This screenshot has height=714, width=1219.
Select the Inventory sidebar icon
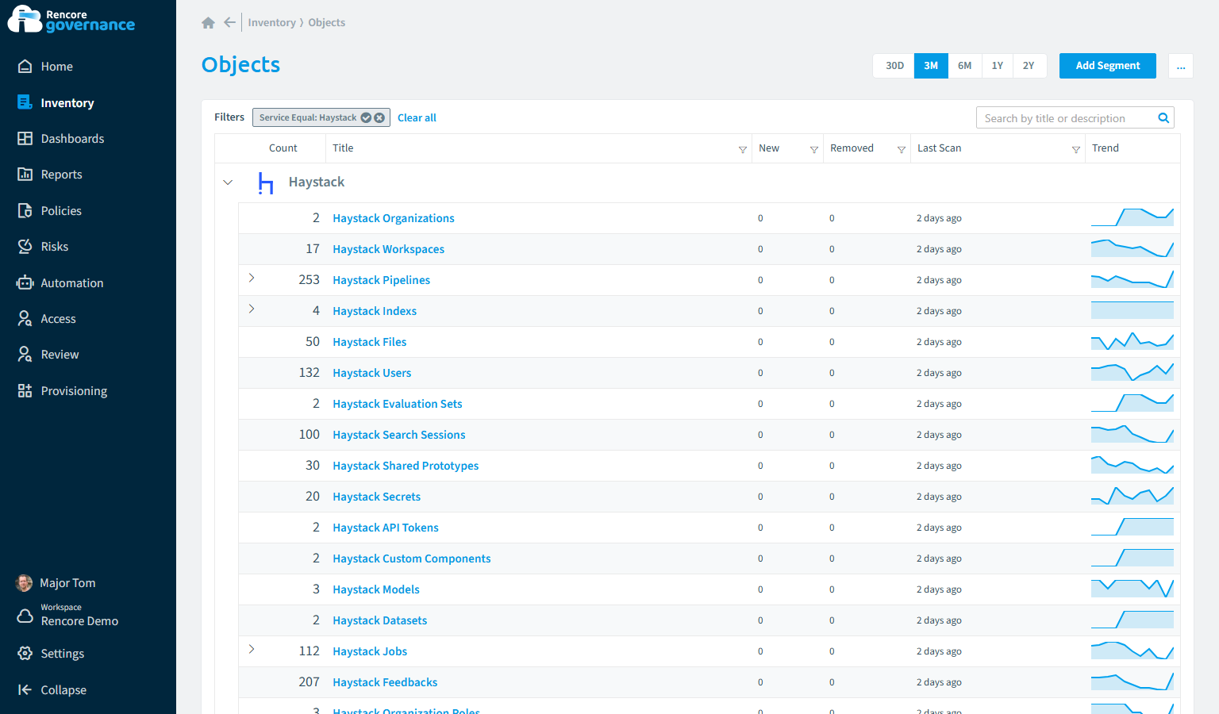pos(25,102)
